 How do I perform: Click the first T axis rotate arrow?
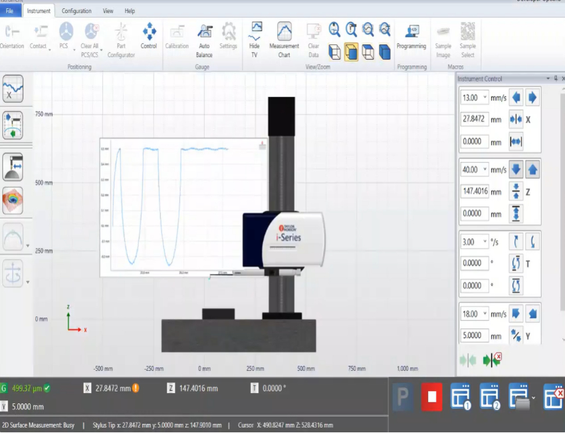[516, 242]
